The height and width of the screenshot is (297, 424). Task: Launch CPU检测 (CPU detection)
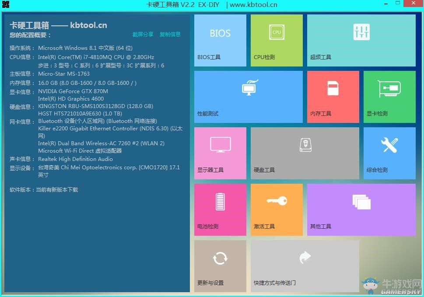[x=276, y=40]
